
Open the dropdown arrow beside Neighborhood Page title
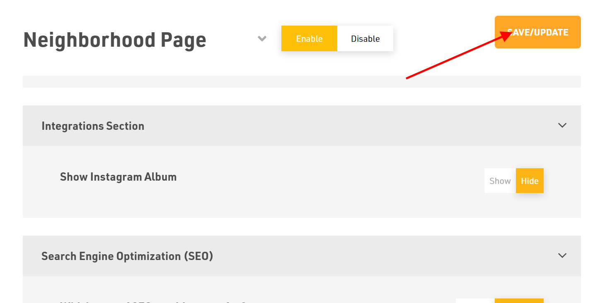pyautogui.click(x=262, y=38)
